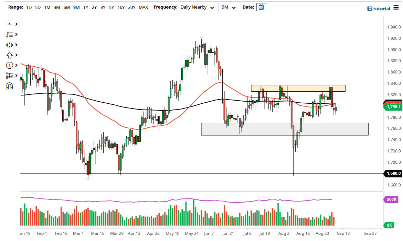Set range to 1Y
Image resolution: width=403 pixels, height=241 pixels.
pos(86,7)
